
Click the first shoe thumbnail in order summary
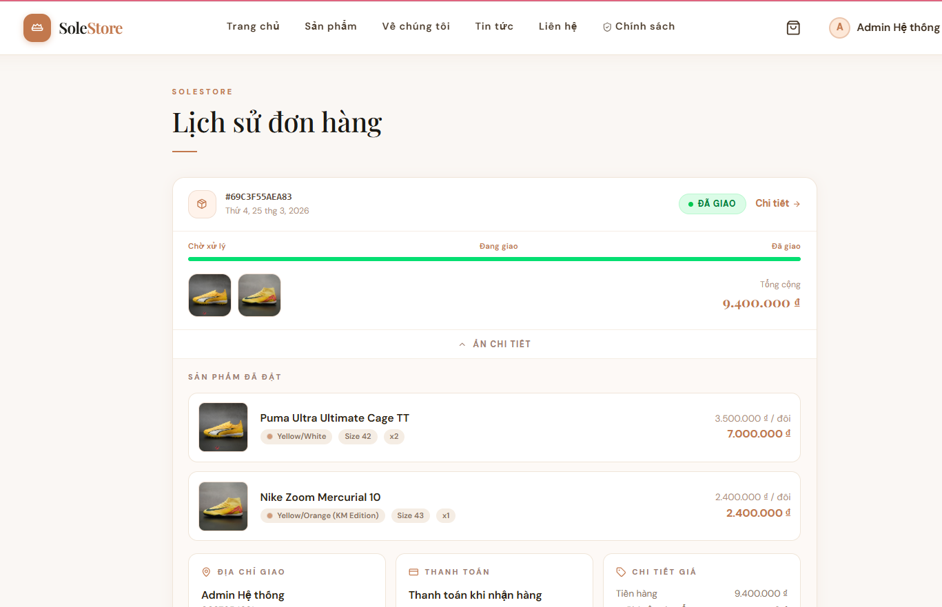coord(209,296)
